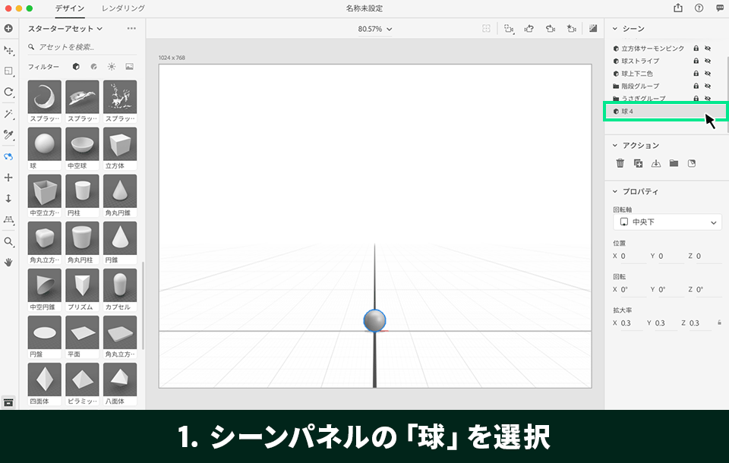Pick the Hand pan tool in the toolbar
The image size is (729, 463).
point(8,262)
